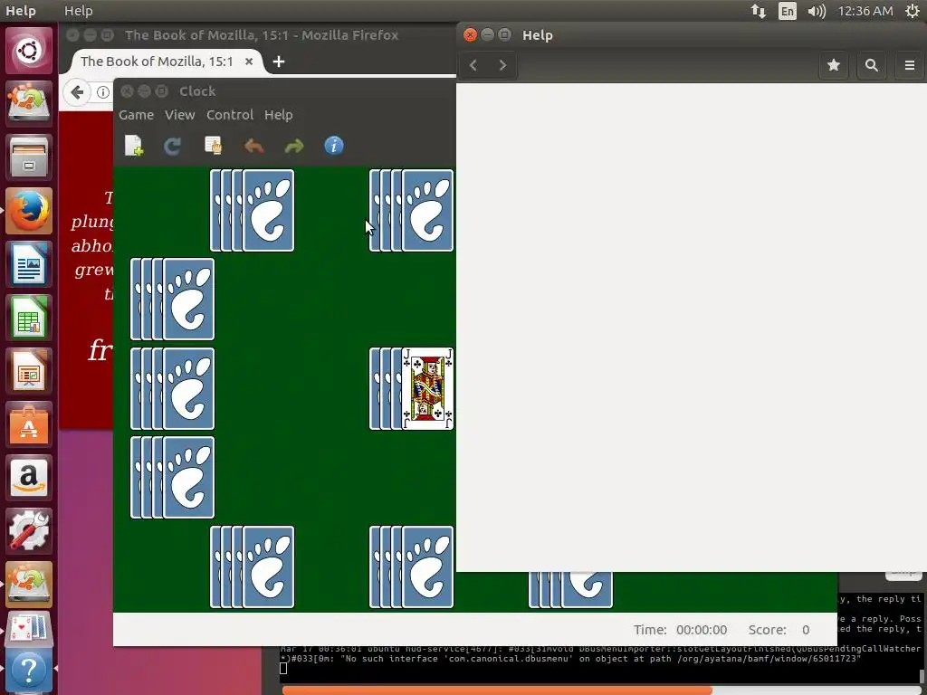Open the network indicator in top panel
This screenshot has height=695, width=927.
coord(759,11)
